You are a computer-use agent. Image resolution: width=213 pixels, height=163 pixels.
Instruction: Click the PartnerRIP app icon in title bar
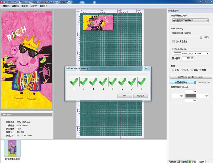point(1,2)
